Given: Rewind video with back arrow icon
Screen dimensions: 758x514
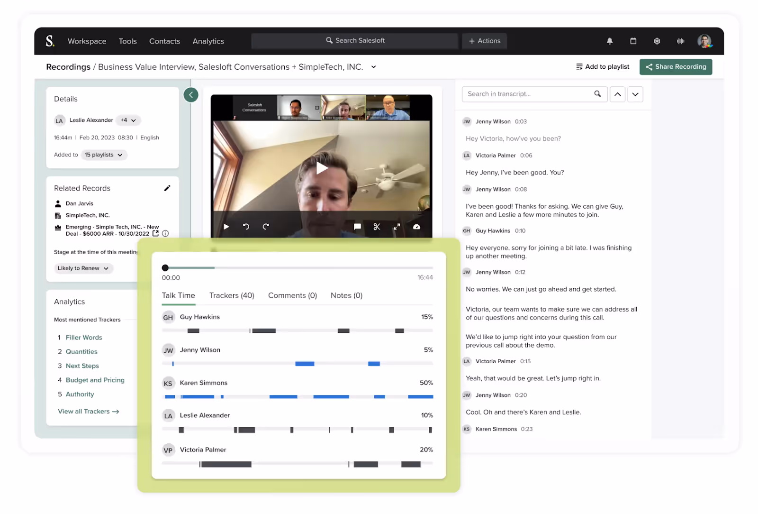Looking at the screenshot, I should coord(246,227).
